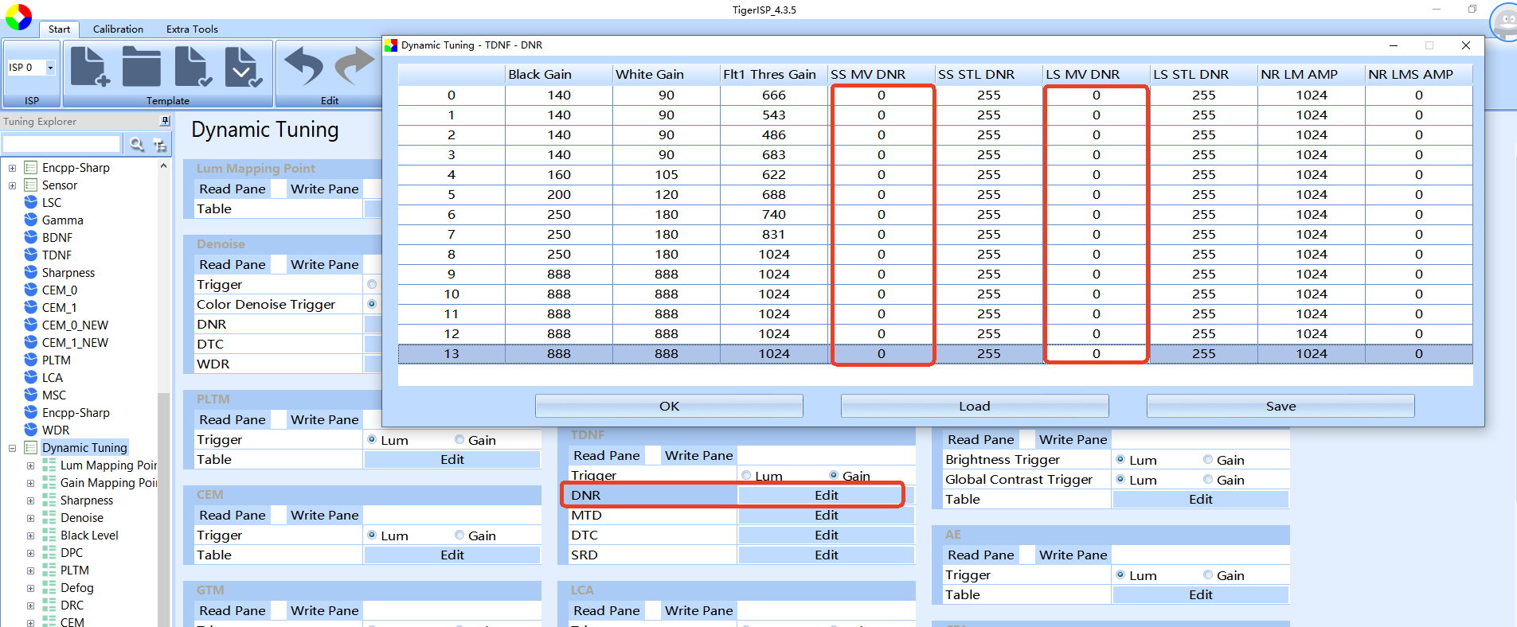Screen dimensions: 1517x627
Task: Click the TigerISP color wheel logo
Action: tap(18, 17)
